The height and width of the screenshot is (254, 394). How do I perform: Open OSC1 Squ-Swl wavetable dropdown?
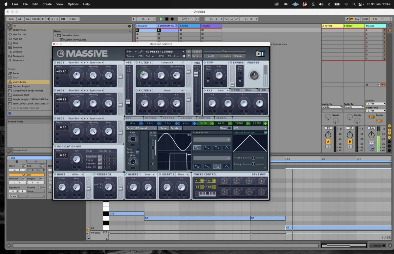[x=74, y=63]
